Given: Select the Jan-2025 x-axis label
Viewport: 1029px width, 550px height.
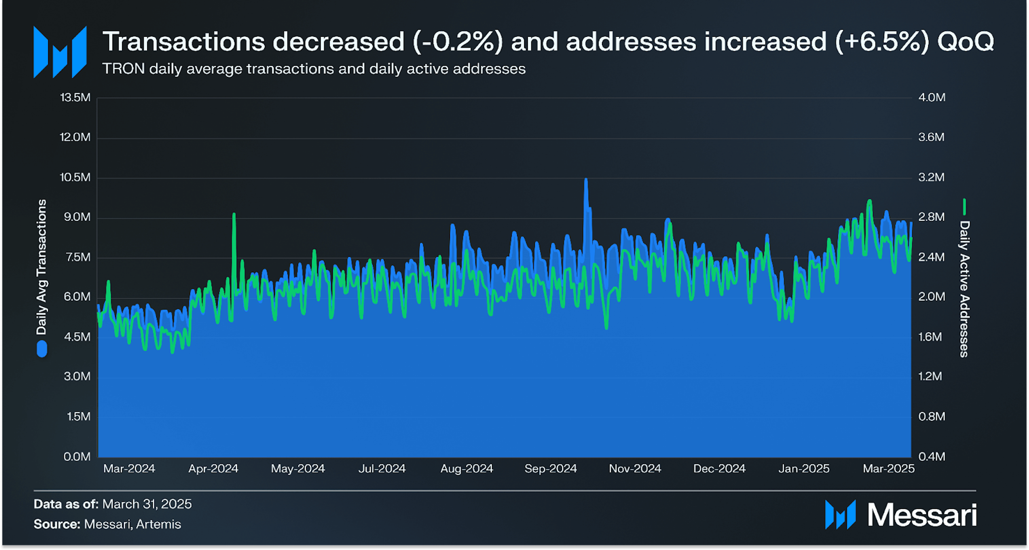Looking at the screenshot, I should click(x=804, y=469).
